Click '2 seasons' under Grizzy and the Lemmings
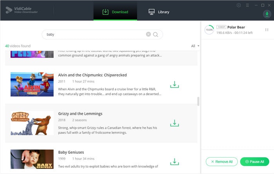The width and height of the screenshot is (274, 174). (79, 120)
